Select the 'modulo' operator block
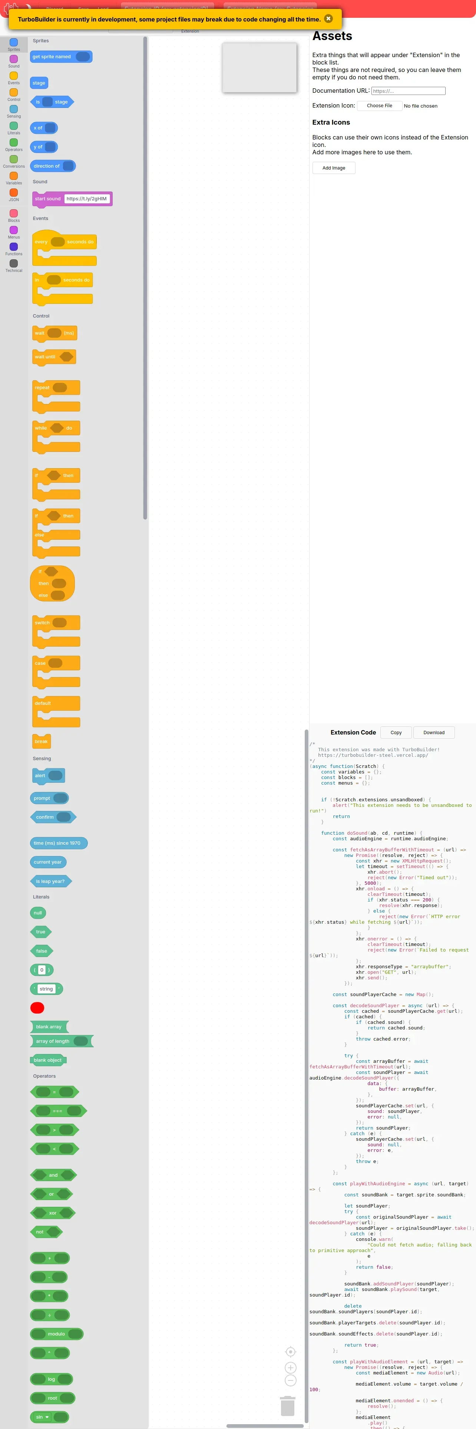The width and height of the screenshot is (476, 1429). click(56, 1334)
